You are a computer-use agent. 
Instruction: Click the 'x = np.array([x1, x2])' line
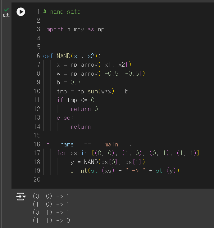(x=94, y=65)
